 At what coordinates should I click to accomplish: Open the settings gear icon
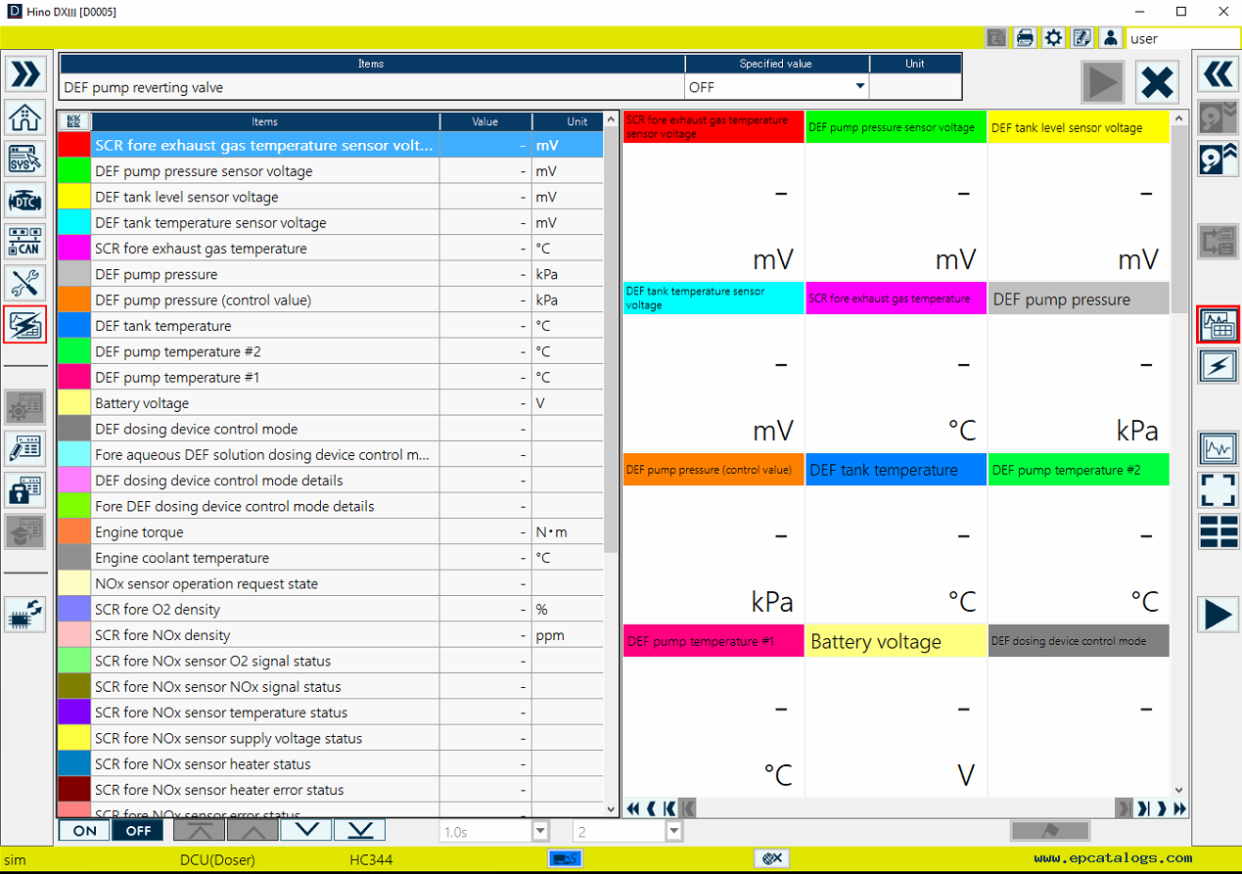(x=1053, y=38)
